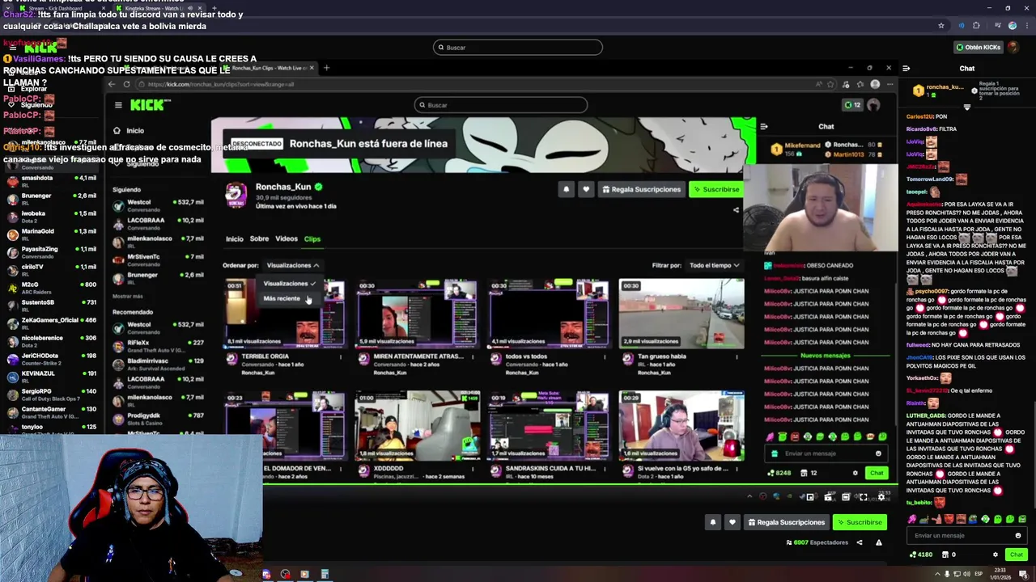Click the inner browser reload icon
The width and height of the screenshot is (1036, 582).
tap(126, 84)
